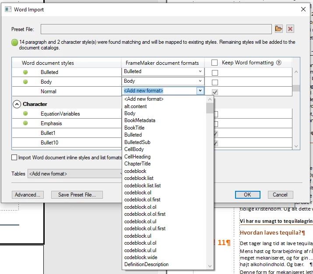313x274 pixels.
Task: Click styles table scrollbar down arrow
Action: 296,146
